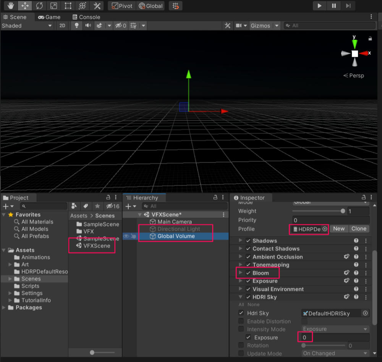Select the Scale tool

(53, 6)
